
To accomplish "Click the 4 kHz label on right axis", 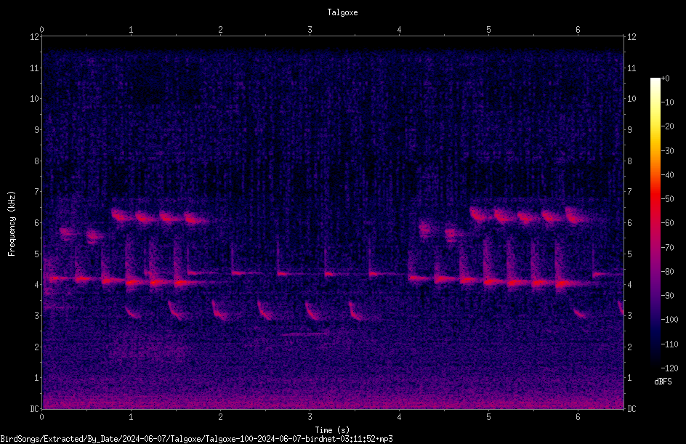I will pos(629,285).
